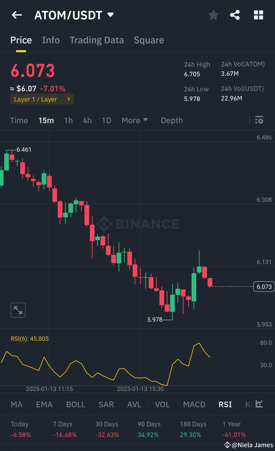Open the share icon
Screen dimensions: 275x451
[235, 15]
